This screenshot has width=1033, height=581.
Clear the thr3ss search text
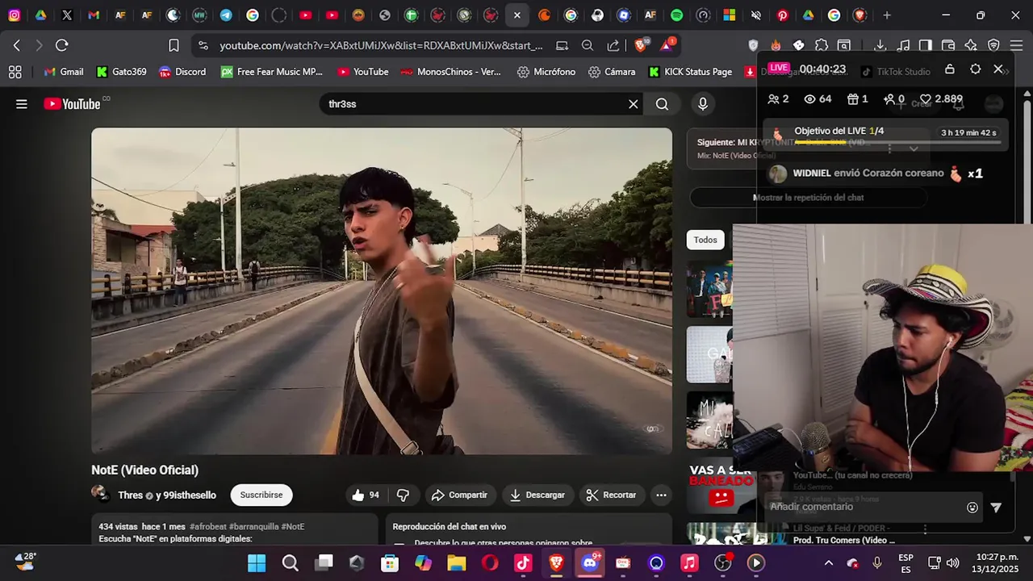[634, 104]
